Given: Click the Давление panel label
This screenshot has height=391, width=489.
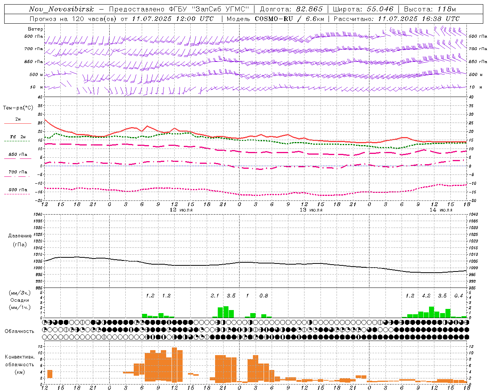Looking at the screenshot, I should click(x=20, y=236).
